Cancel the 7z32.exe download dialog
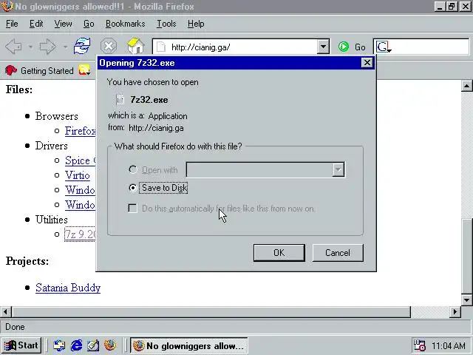The height and width of the screenshot is (355, 473). (338, 253)
